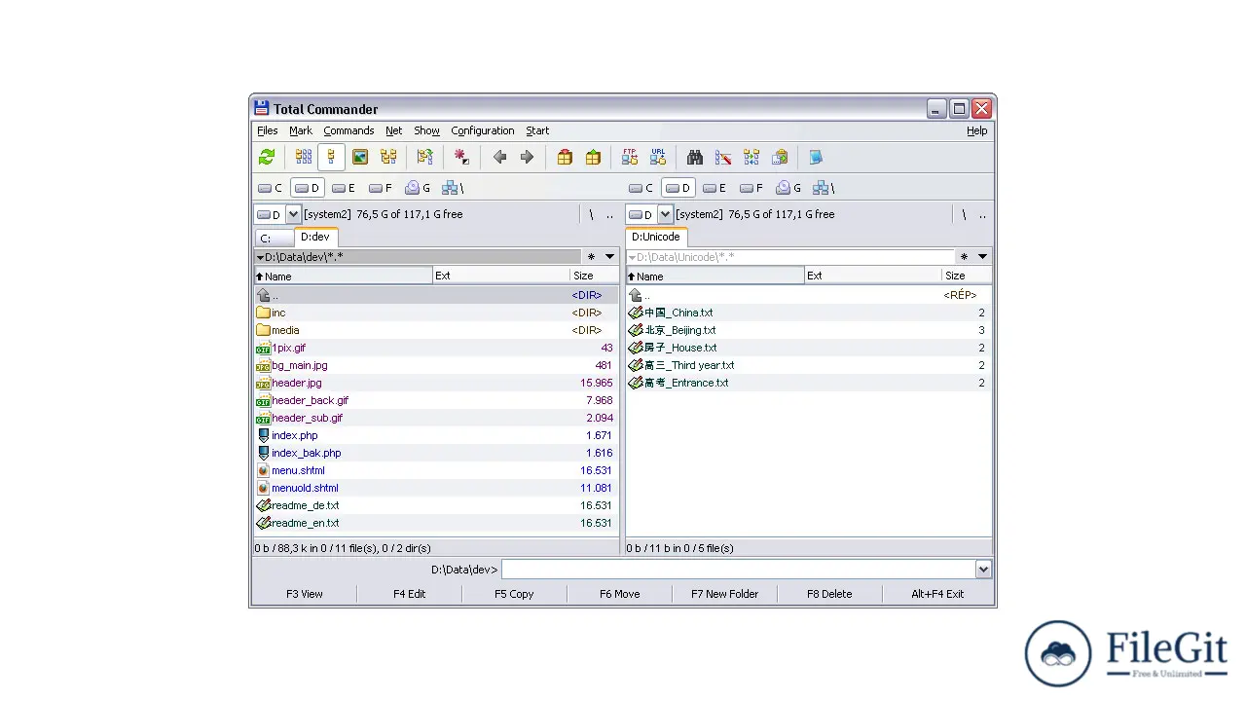This screenshot has height=701, width=1246.
Task: Open the Mark menu
Action: tap(301, 130)
